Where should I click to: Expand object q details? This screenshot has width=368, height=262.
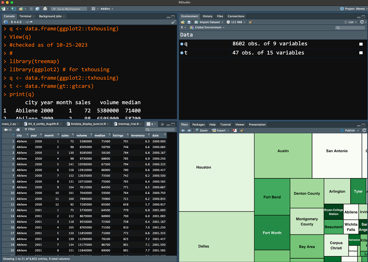tap(182, 44)
